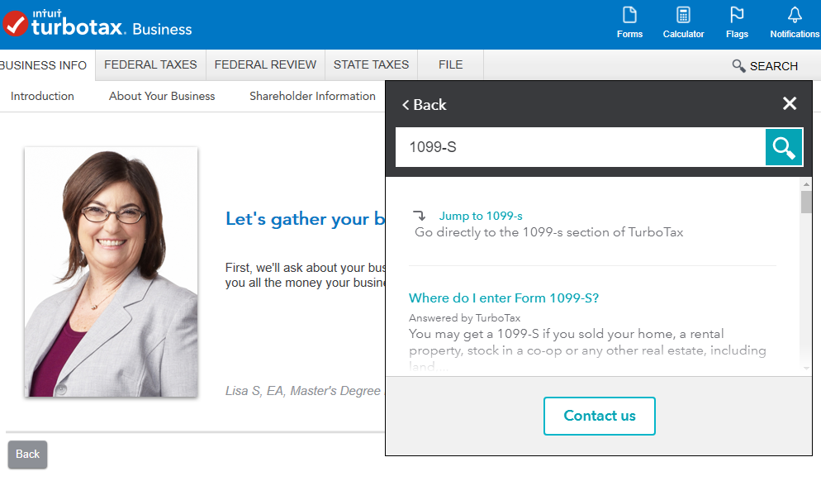821x481 pixels.
Task: Click 'Answered by TurboTax' text
Action: 464,318
